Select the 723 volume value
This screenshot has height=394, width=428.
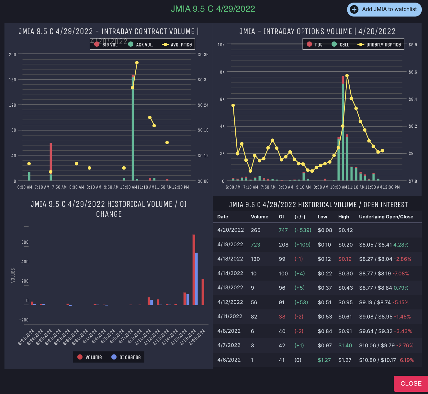[255, 245]
